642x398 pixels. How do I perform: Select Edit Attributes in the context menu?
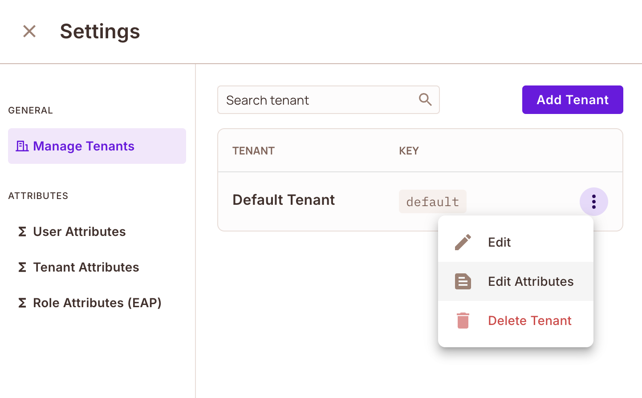pos(531,281)
